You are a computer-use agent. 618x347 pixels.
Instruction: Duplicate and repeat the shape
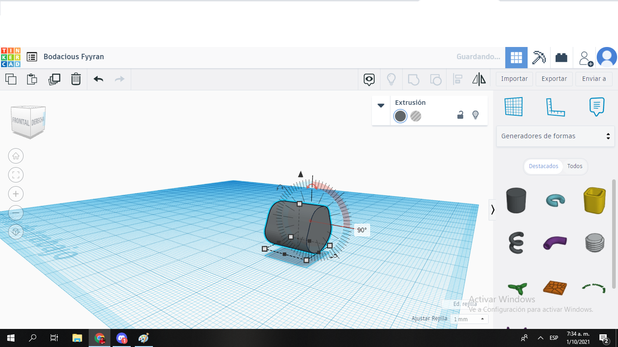pos(54,79)
